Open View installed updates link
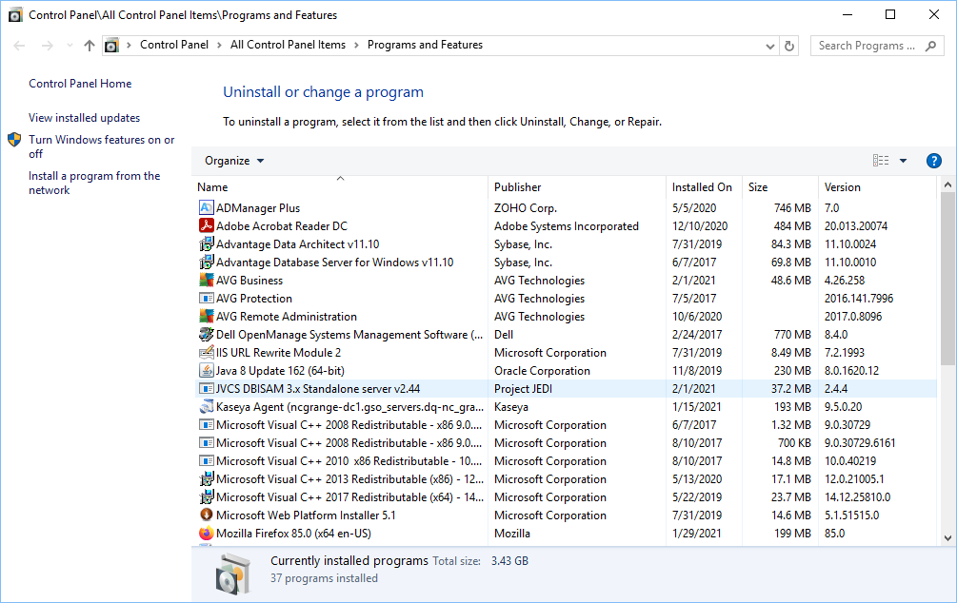The image size is (957, 603). tap(84, 118)
